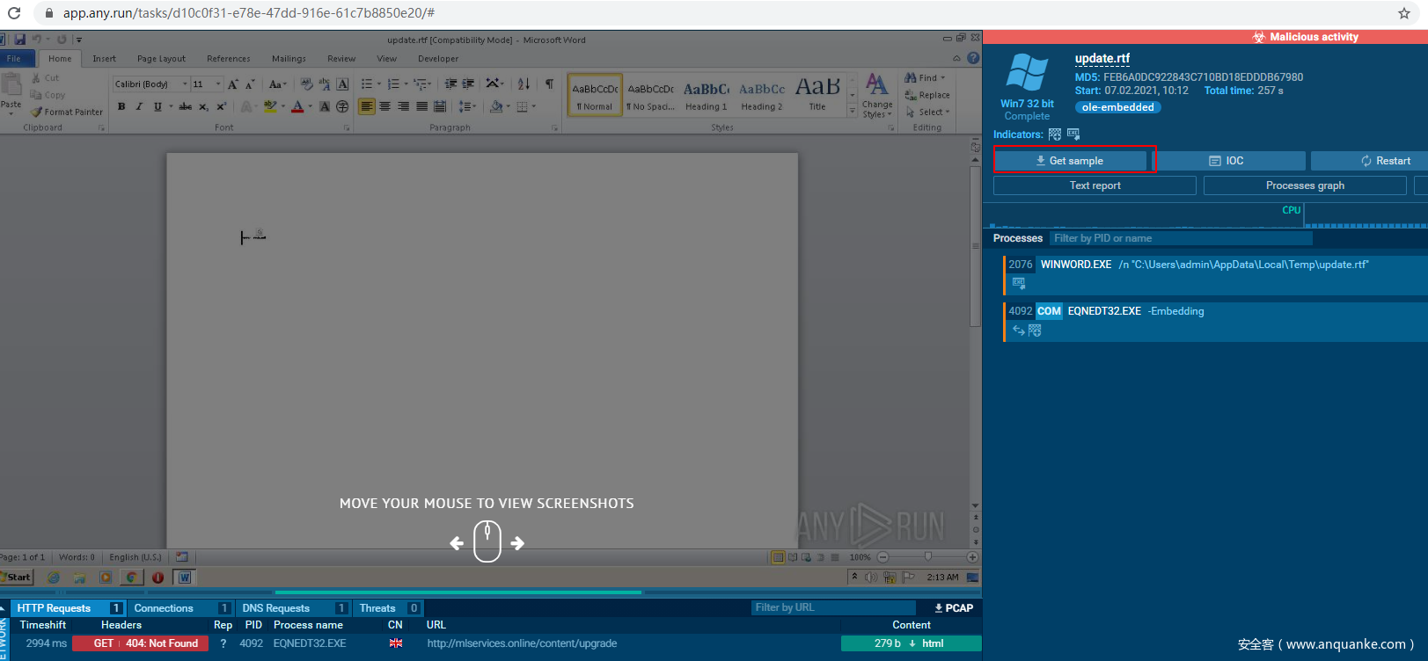Click the Format Painter icon
This screenshot has width=1428, height=661.
pos(37,112)
